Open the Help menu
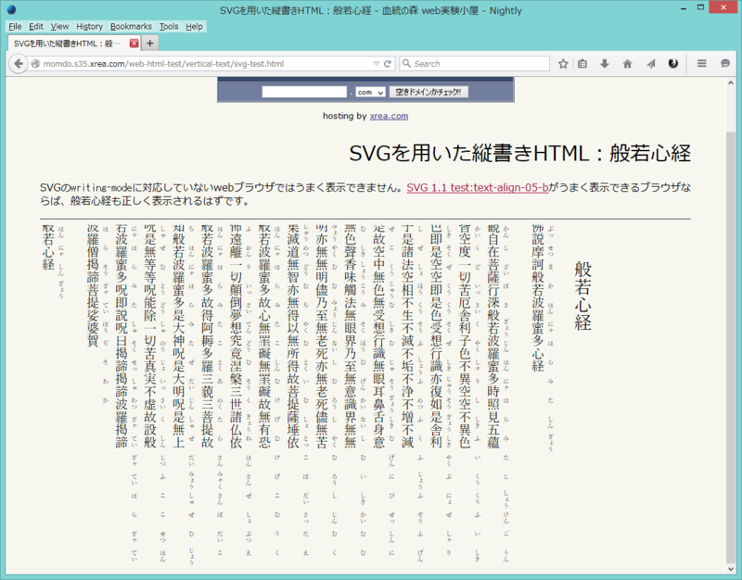The height and width of the screenshot is (580, 742). click(194, 27)
